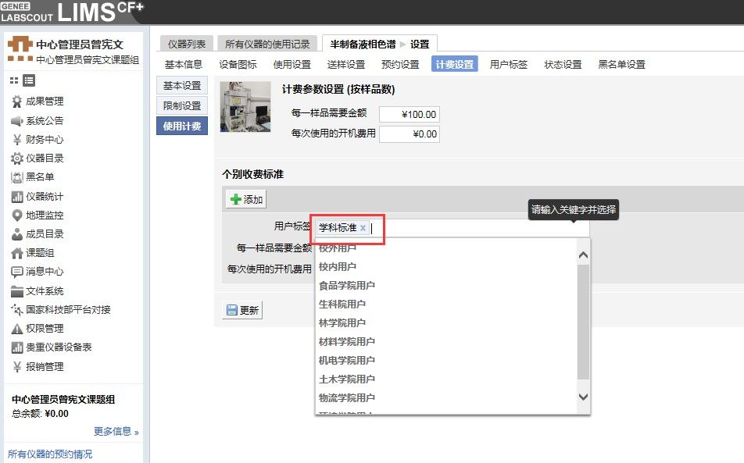Choose 材料学院用户 in the dropdown
This screenshot has height=463, width=744.
tap(347, 342)
